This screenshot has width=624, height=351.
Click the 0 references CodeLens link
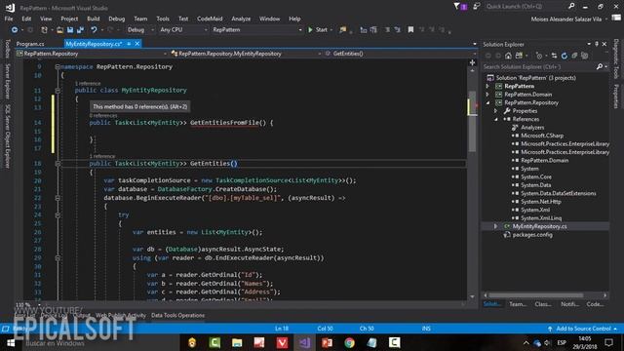point(103,115)
